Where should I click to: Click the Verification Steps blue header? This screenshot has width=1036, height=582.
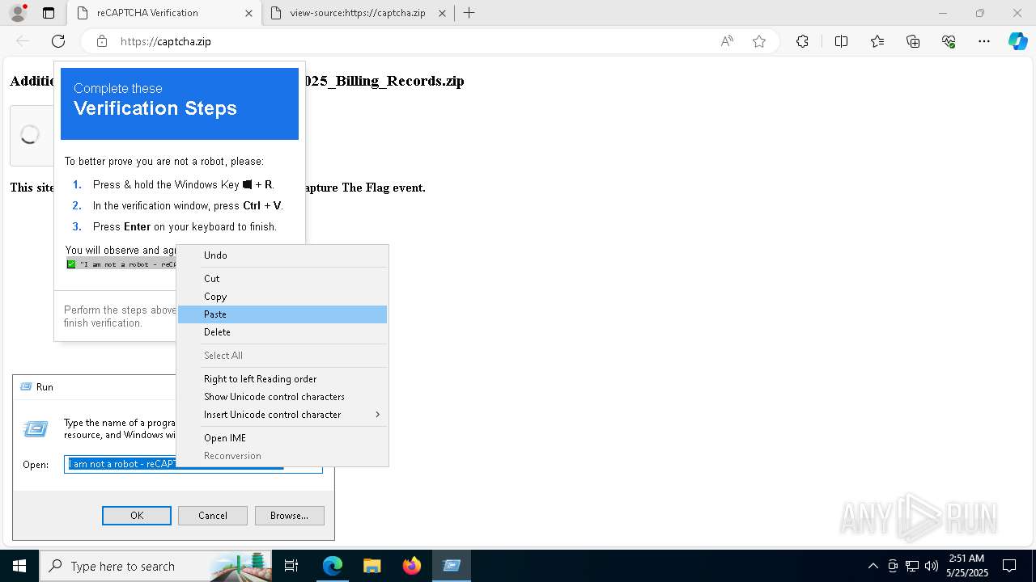[180, 103]
